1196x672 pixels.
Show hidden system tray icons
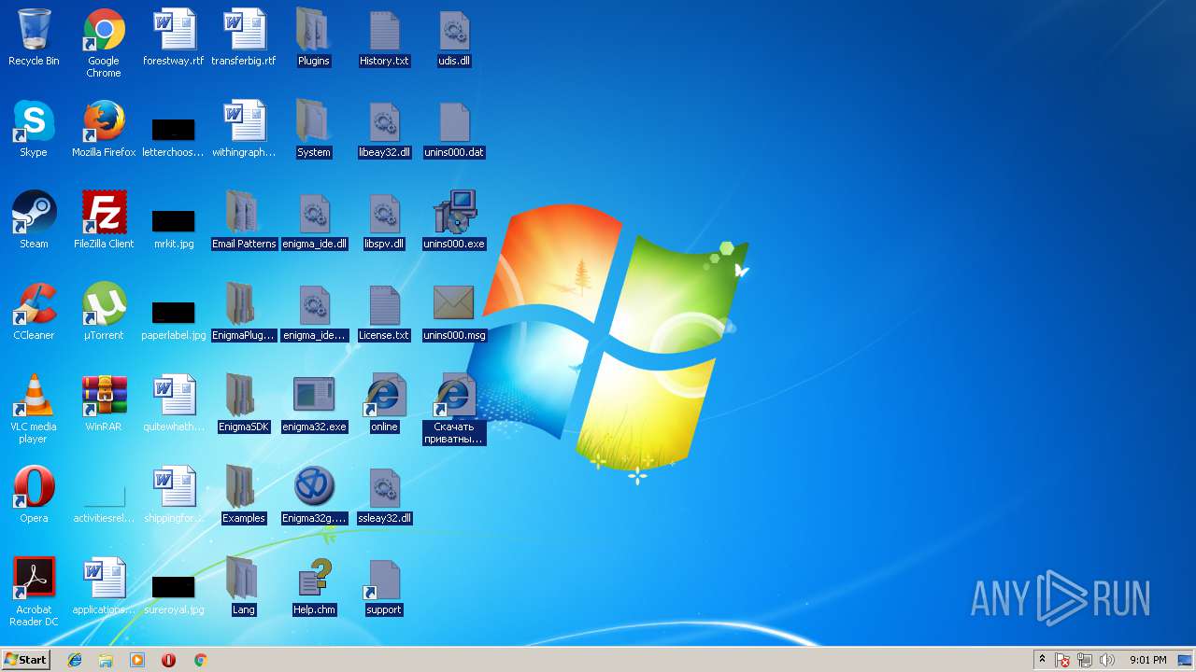1042,660
